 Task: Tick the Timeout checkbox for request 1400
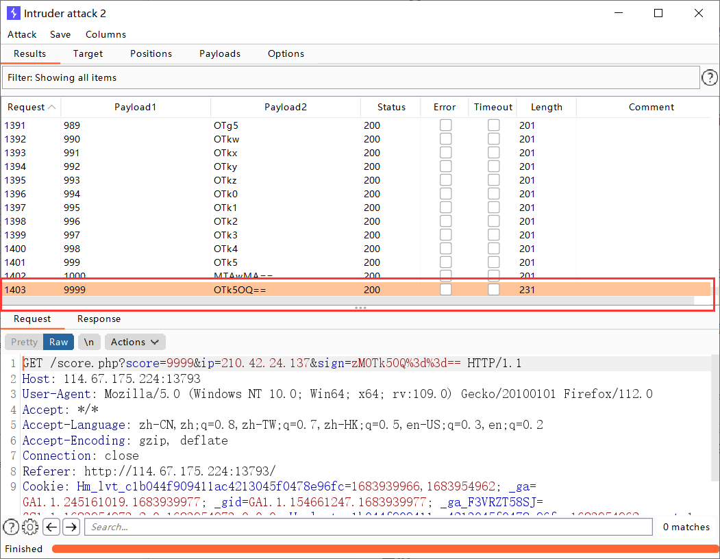pyautogui.click(x=494, y=249)
